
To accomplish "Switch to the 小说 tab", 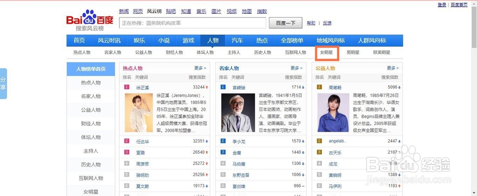I will click(164, 41).
